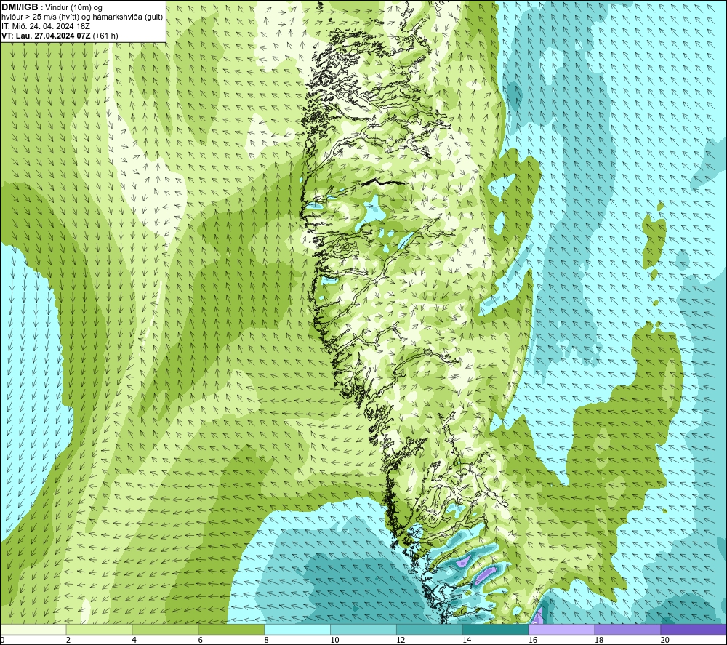Click the '(+61 h)' forecast offset text
This screenshot has width=727, height=645.
tap(105, 36)
